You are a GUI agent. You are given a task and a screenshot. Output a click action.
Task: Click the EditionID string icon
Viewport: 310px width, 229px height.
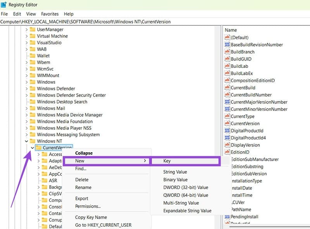(x=227, y=152)
